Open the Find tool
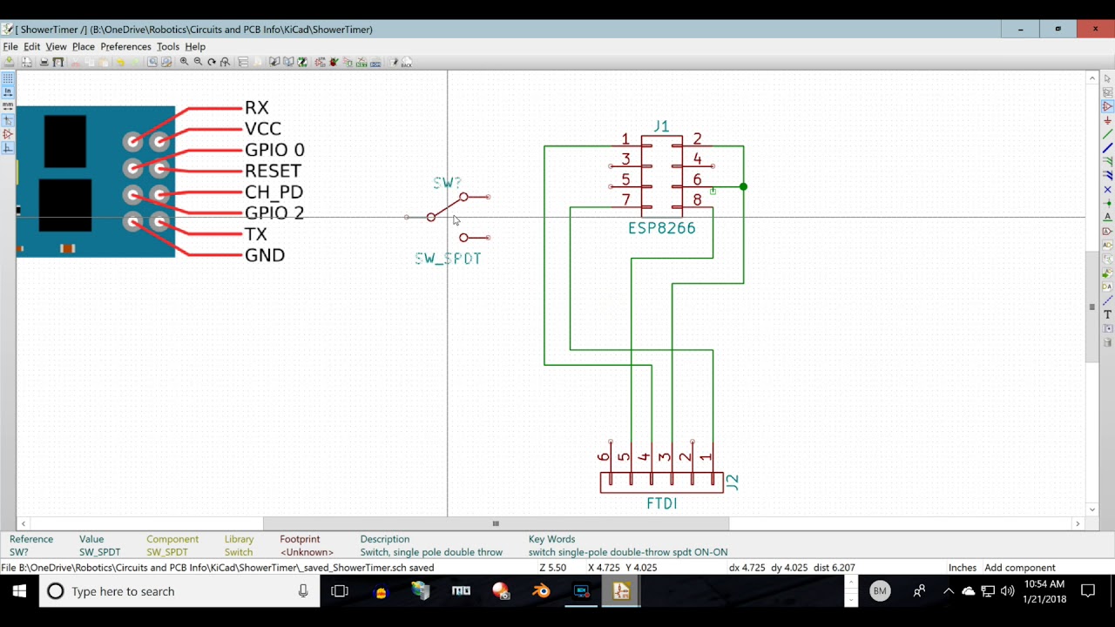Screen dimensions: 1115x627 152,62
